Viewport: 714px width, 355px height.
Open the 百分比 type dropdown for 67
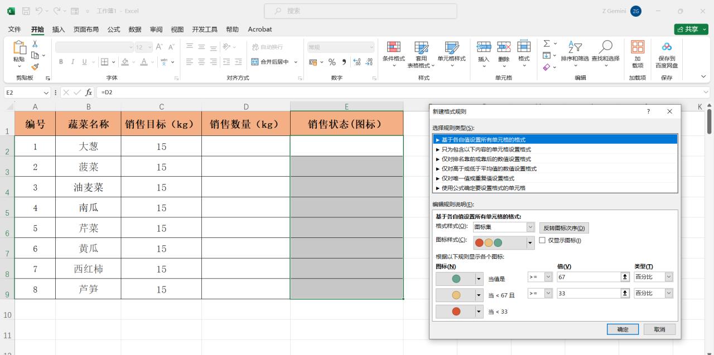click(669, 276)
